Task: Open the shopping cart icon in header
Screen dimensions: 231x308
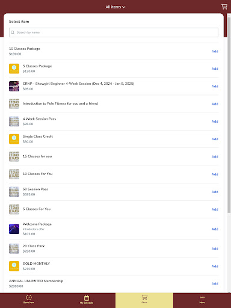Action: (224, 7)
